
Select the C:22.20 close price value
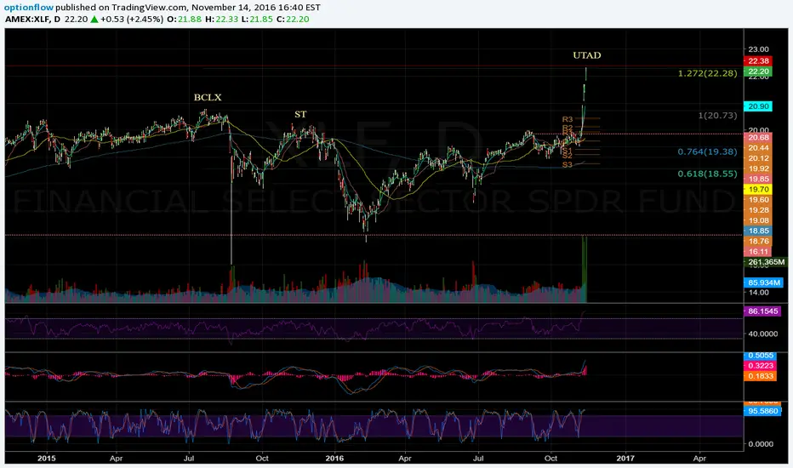click(x=293, y=20)
